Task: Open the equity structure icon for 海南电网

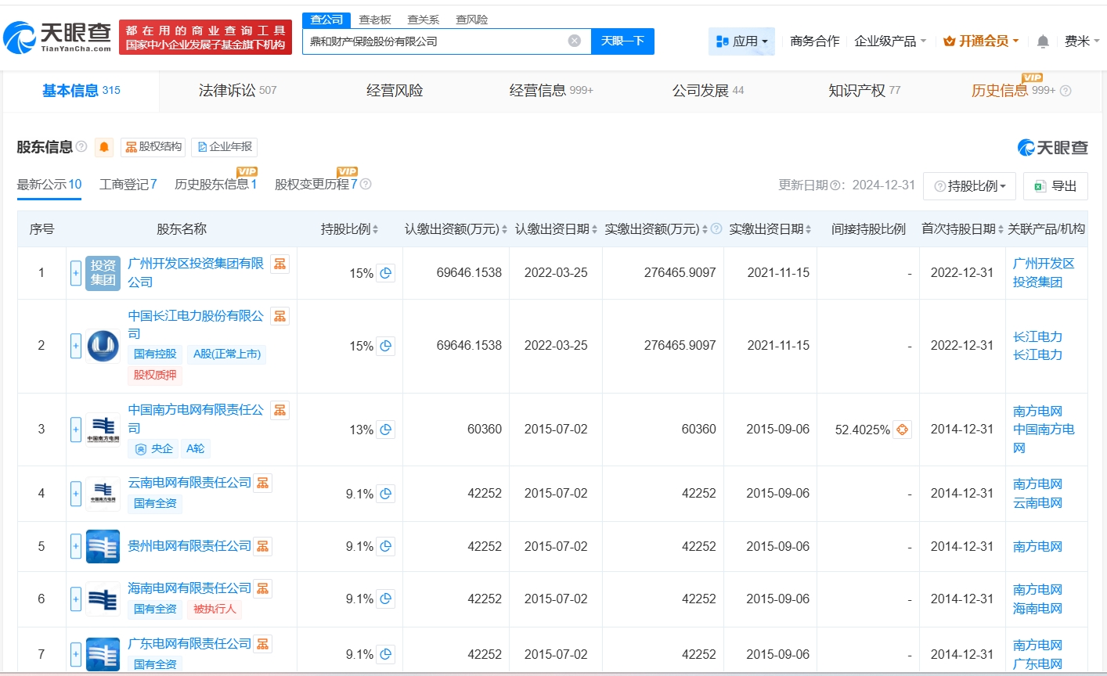Action: pyautogui.click(x=263, y=588)
